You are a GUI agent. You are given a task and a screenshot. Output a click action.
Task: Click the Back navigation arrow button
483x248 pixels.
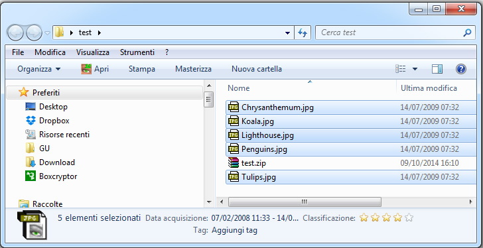point(15,33)
